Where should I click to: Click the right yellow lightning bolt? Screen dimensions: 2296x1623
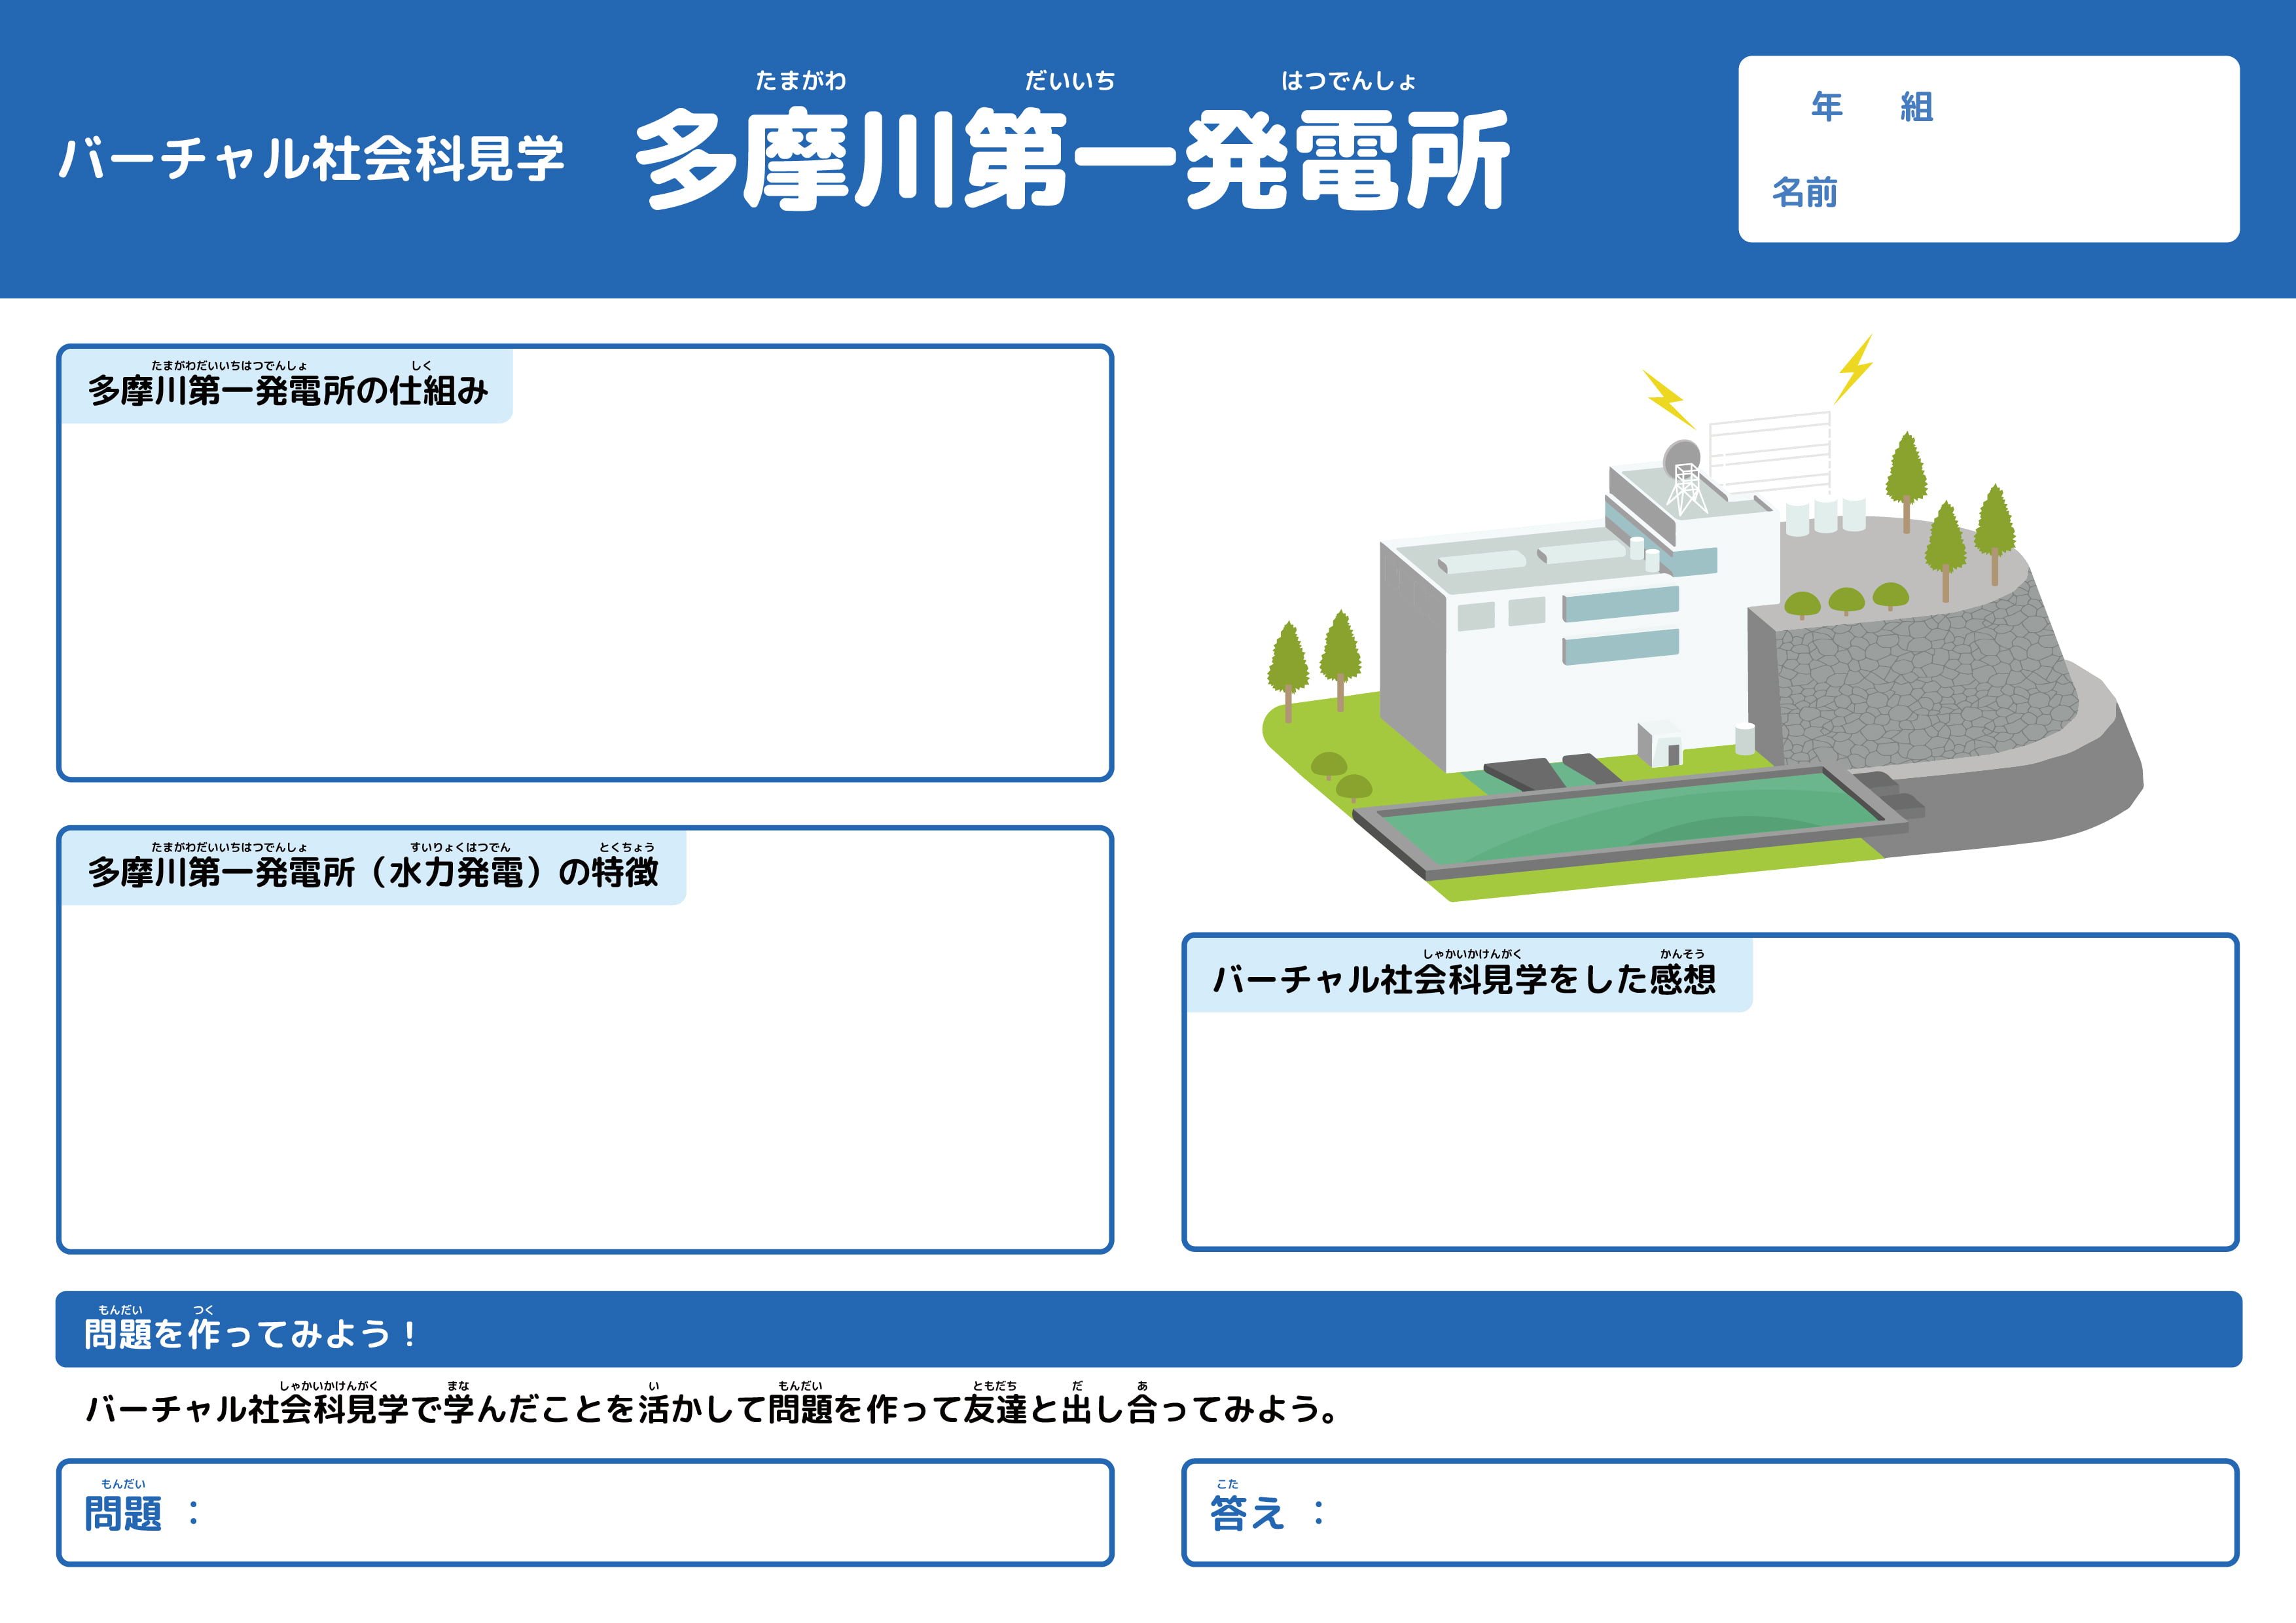1855,368
